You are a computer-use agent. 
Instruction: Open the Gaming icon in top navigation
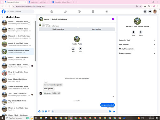[107, 12]
